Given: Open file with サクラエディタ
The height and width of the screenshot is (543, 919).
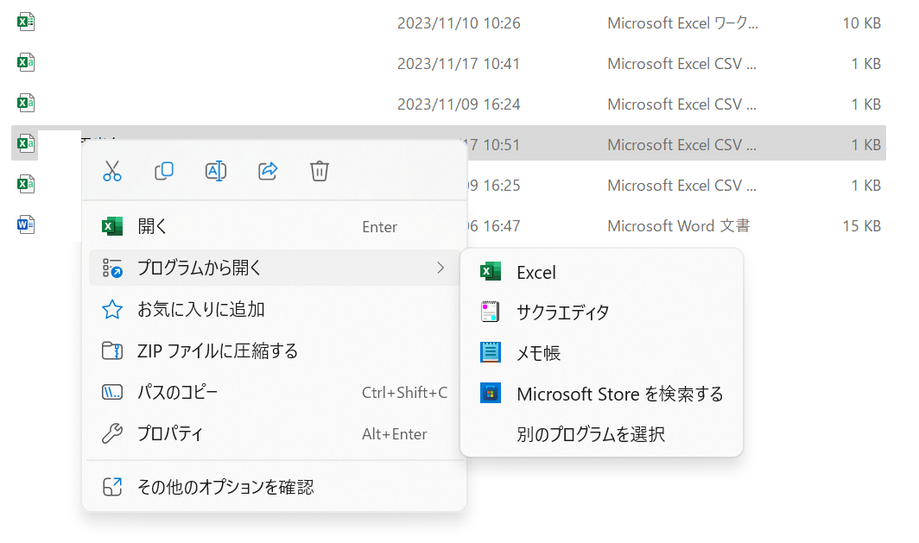Looking at the screenshot, I should (x=602, y=313).
